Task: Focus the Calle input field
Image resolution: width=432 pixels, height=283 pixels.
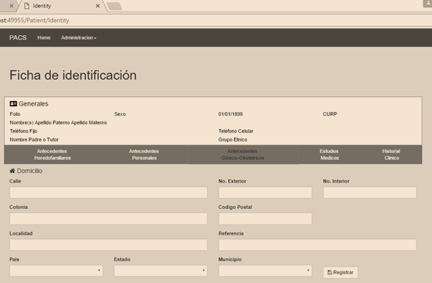Action: (109, 192)
